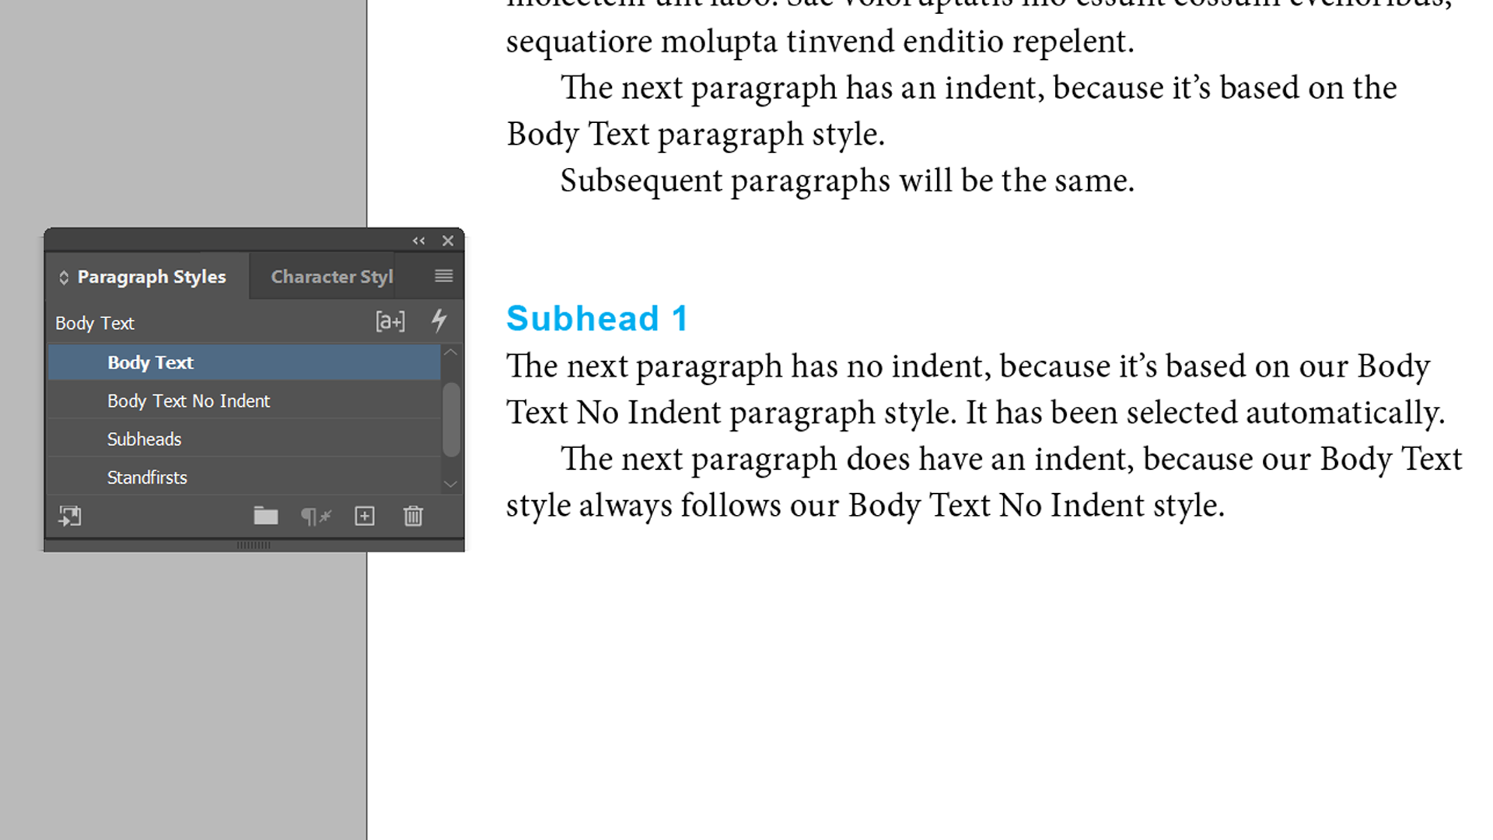Cycle the panel view with the tab's up-down arrows

tap(64, 278)
